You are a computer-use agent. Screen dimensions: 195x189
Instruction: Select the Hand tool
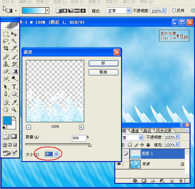[x=5, y=109]
